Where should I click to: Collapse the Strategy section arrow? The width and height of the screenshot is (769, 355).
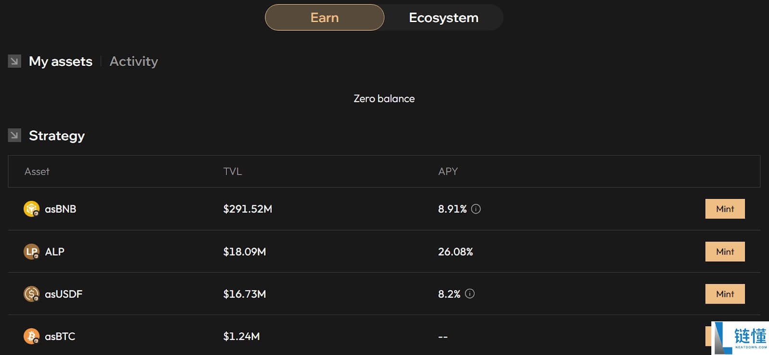(14, 135)
